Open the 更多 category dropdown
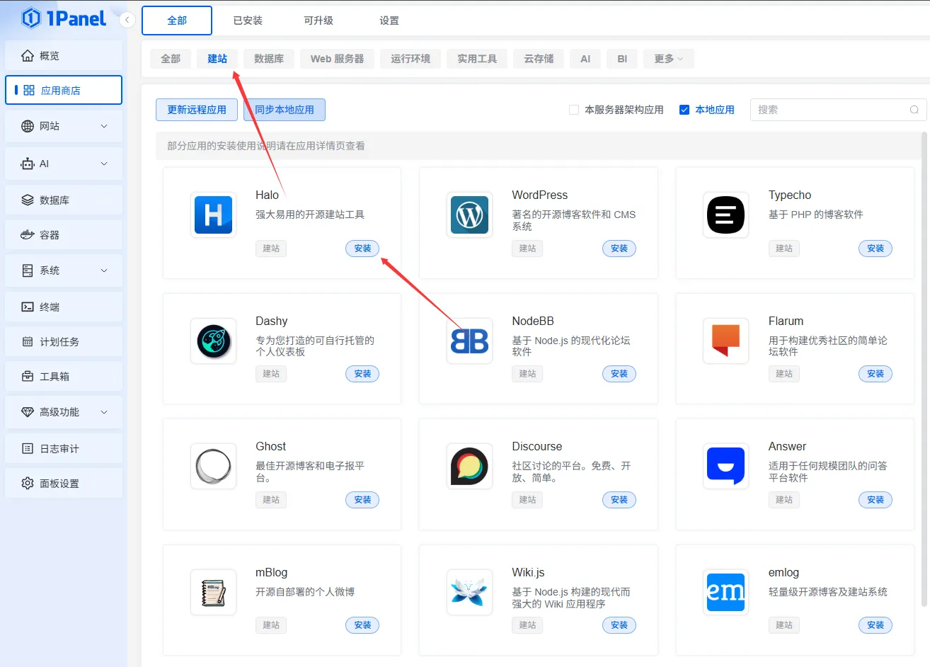Viewport: 930px width, 667px height. pyautogui.click(x=668, y=59)
